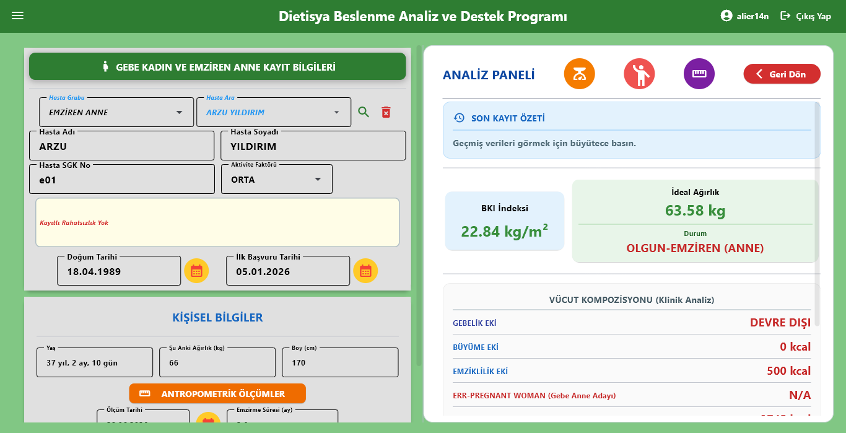Click the history icon in SON KAYIT ÖZETİ
The width and height of the screenshot is (846, 433).
pyautogui.click(x=459, y=118)
